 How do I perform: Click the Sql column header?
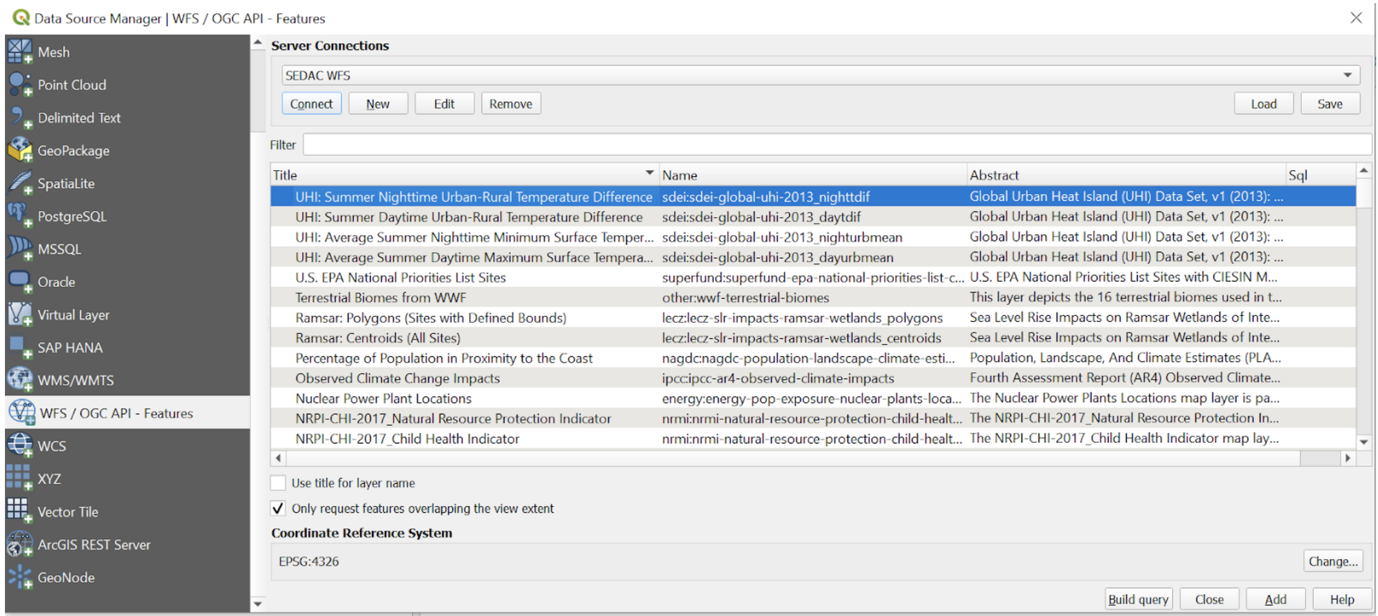[x=1320, y=175]
